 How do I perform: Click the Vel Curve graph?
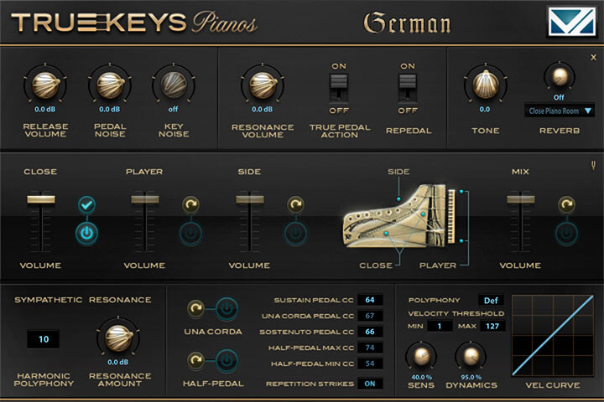click(553, 336)
